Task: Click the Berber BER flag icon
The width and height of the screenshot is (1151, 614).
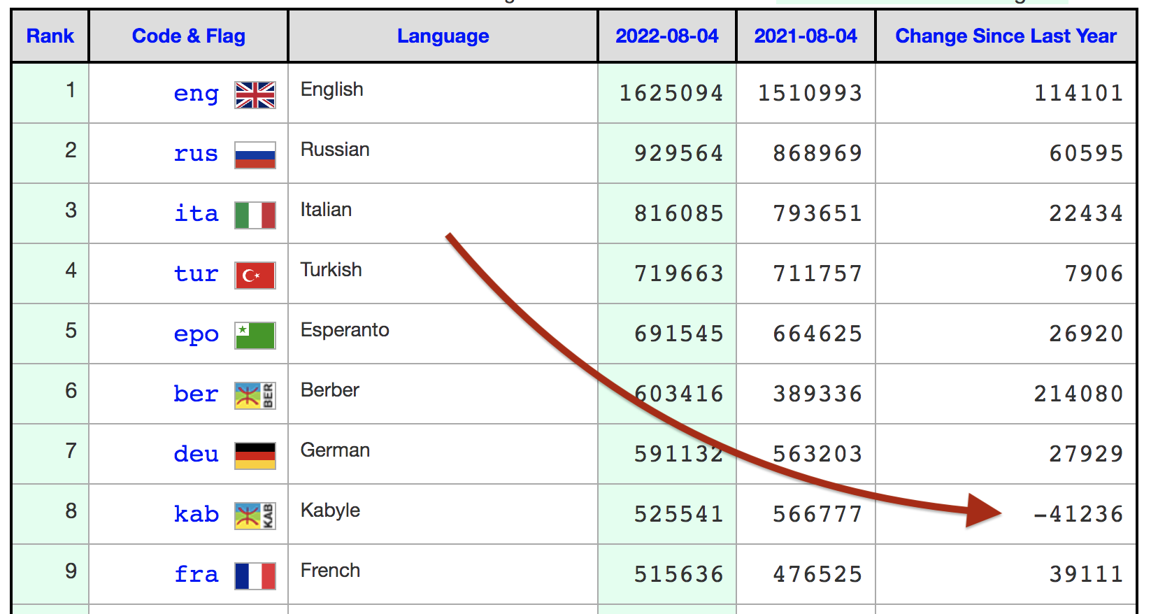Action: [x=255, y=396]
